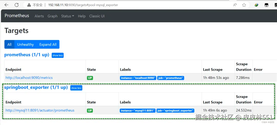Filter to Unhealthy targets
The image size is (277, 125).
(x=25, y=44)
